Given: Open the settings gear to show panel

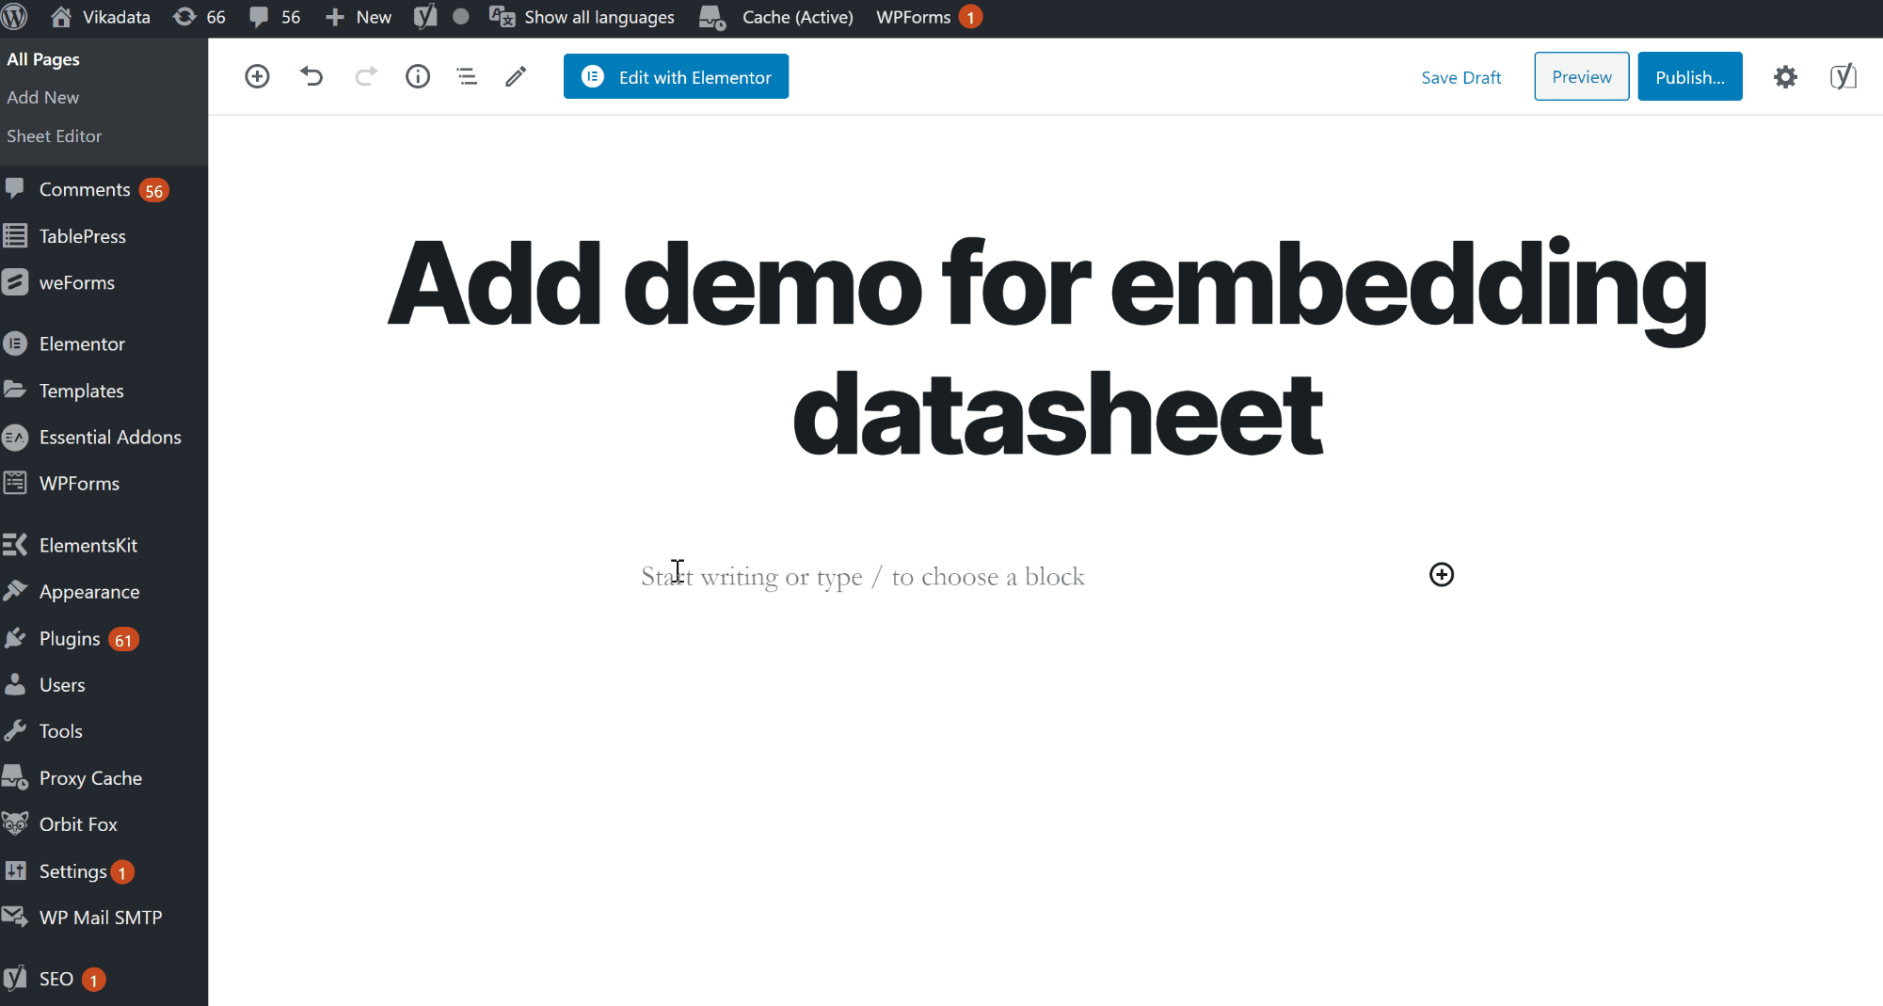Looking at the screenshot, I should pos(1785,77).
